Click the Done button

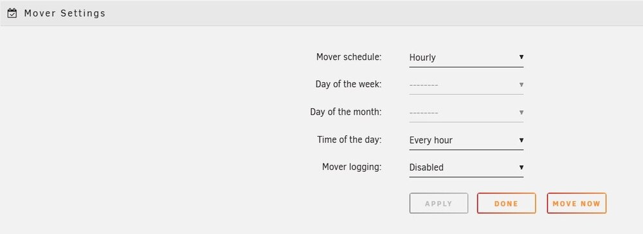[x=507, y=203]
